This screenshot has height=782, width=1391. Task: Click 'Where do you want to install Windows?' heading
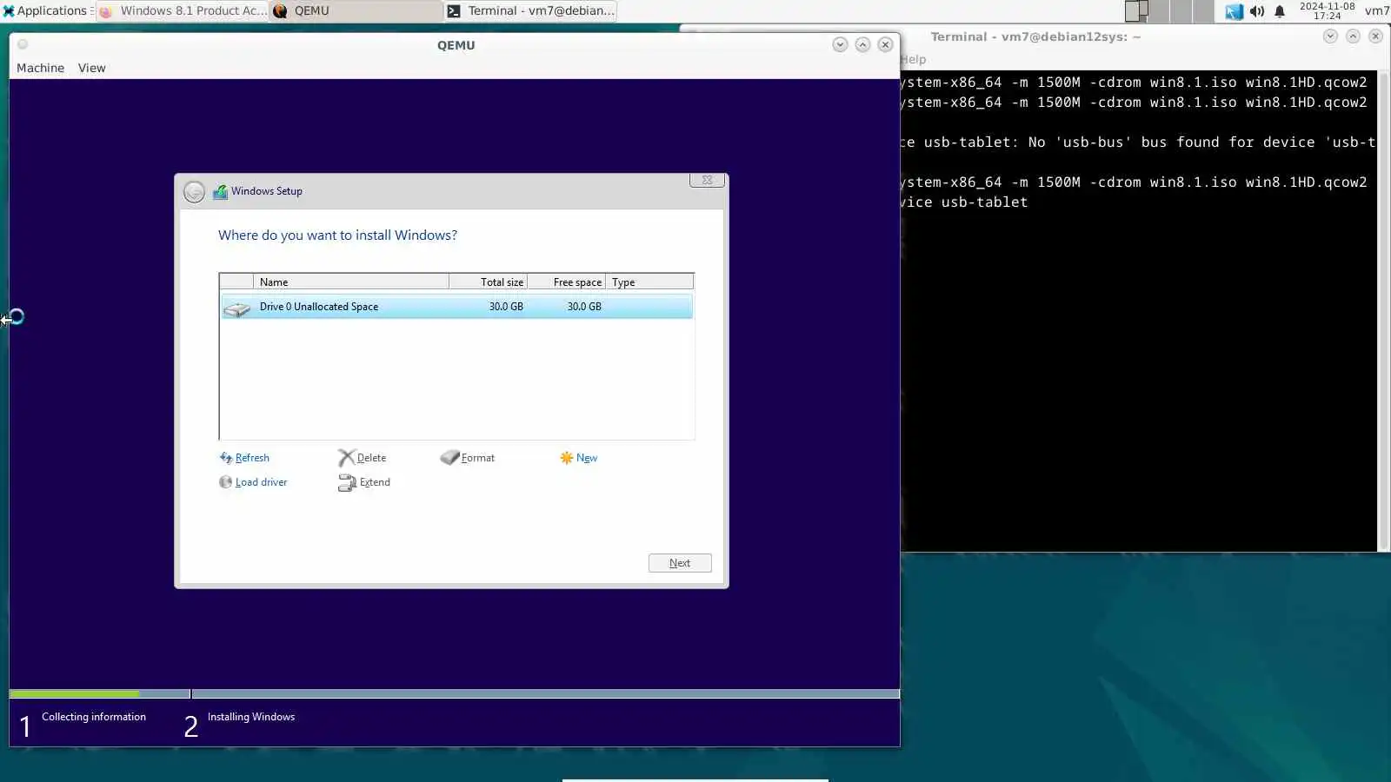337,235
